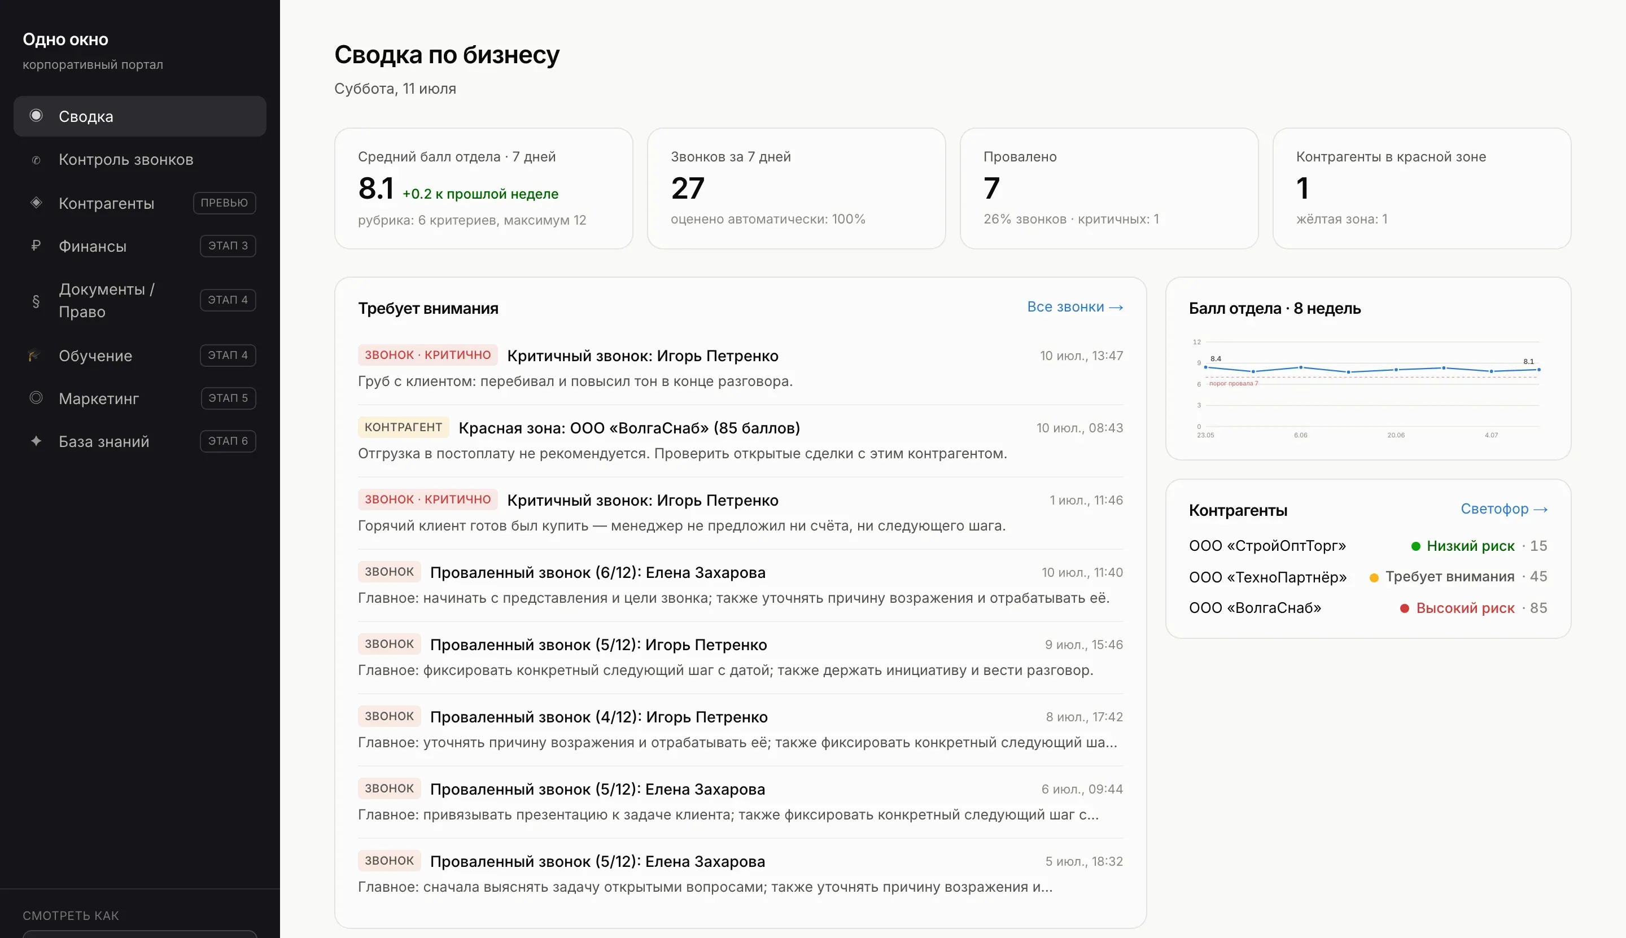The image size is (1626, 938).
Task: Open the Провалено stat card
Action: point(1108,188)
